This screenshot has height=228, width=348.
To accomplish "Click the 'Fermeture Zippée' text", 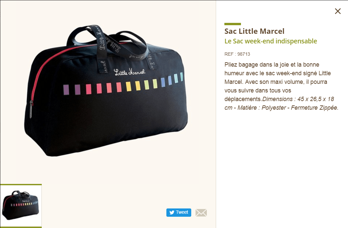I will [x=315, y=108].
